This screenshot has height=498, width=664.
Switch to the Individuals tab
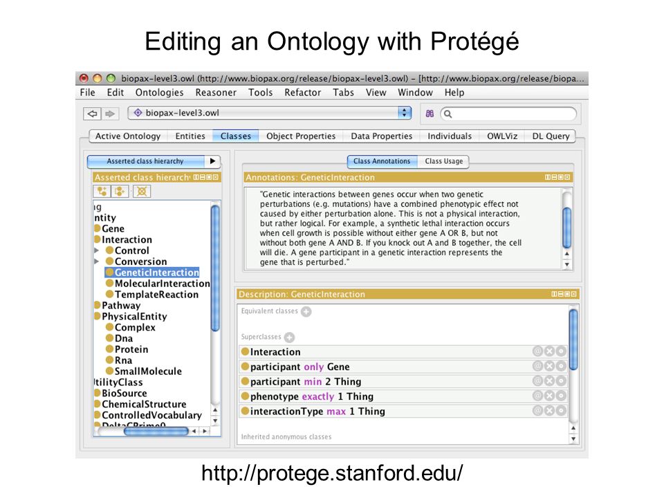[450, 136]
